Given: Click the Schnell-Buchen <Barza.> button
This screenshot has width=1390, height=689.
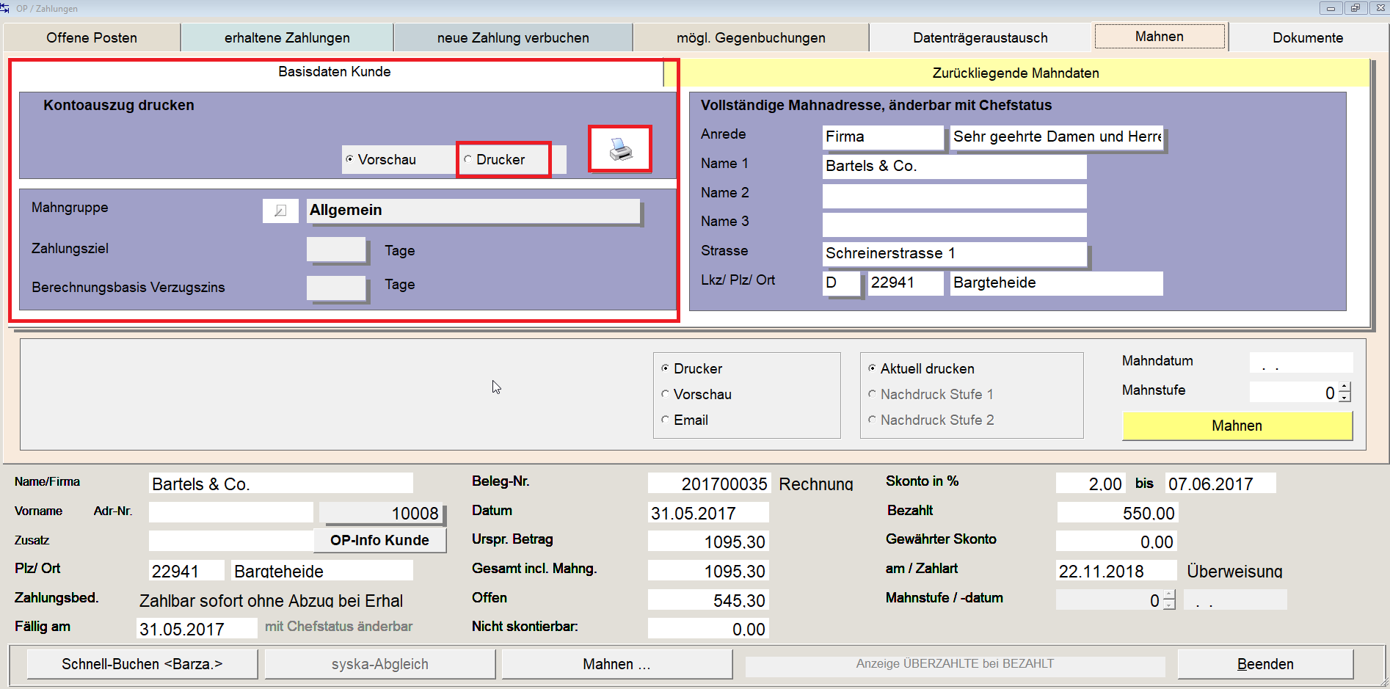Looking at the screenshot, I should tap(142, 664).
